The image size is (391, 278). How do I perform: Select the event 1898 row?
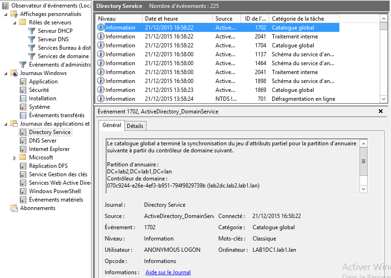click(x=217, y=81)
